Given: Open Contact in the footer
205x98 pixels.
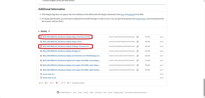Looking at the screenshot, I should click(110, 92).
